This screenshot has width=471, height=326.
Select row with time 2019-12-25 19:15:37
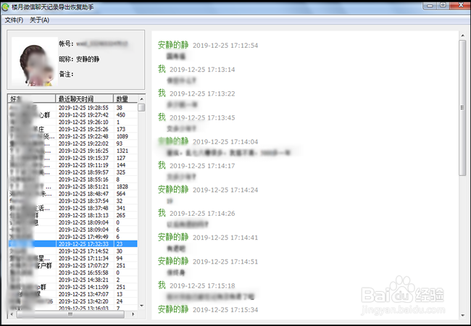[72, 158]
